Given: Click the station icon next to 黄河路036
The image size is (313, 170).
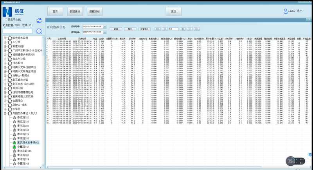Looking at the screenshot, I should pos(14,138).
